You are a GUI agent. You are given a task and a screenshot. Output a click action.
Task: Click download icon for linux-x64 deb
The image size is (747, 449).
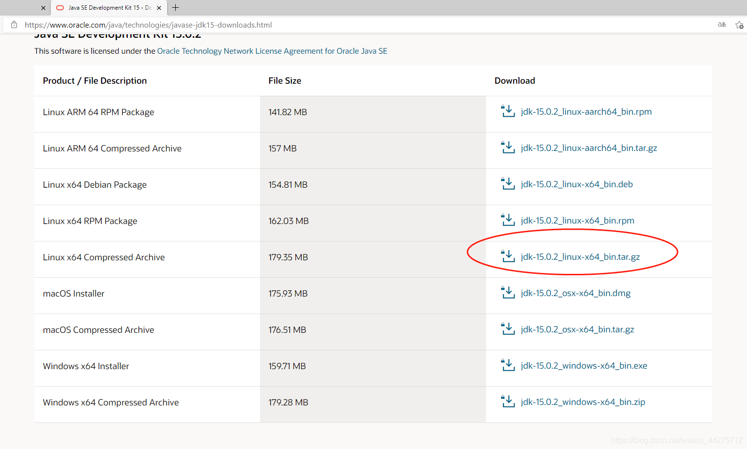508,184
